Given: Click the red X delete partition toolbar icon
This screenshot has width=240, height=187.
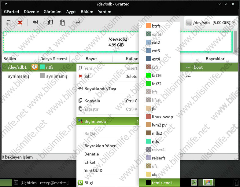Looking at the screenshot, I should coord(20,22).
